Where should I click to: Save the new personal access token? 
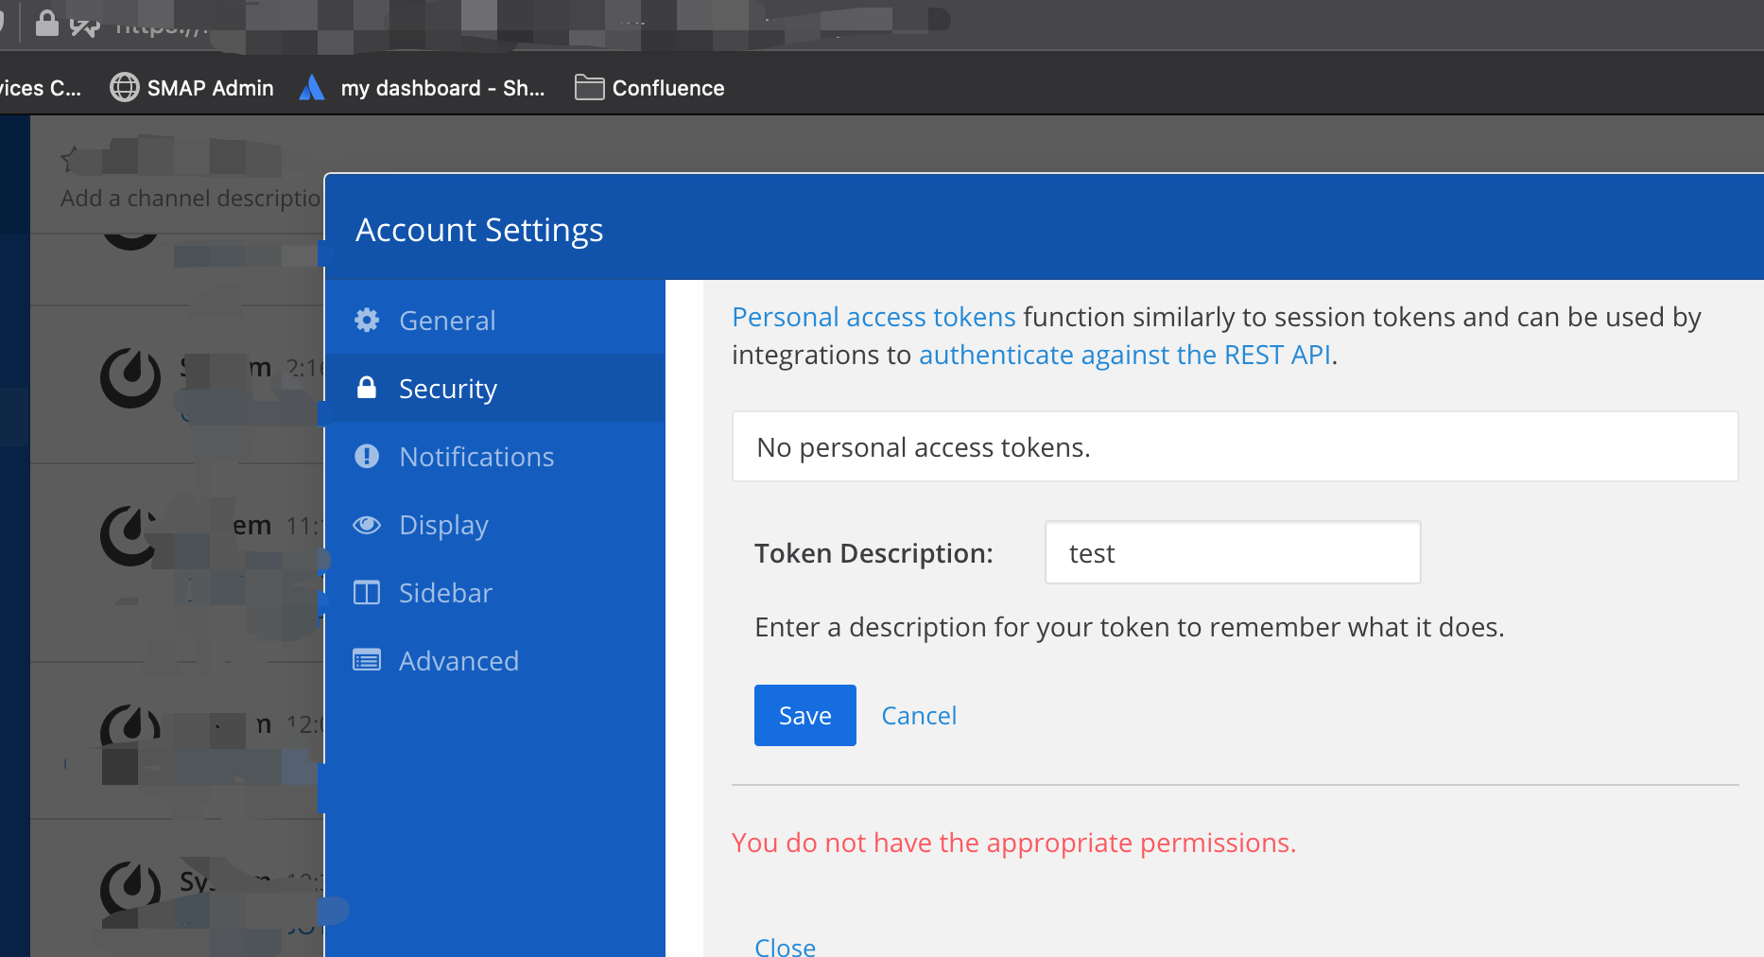(804, 715)
